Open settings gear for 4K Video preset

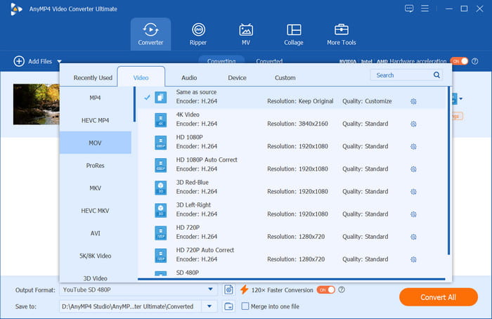click(413, 124)
